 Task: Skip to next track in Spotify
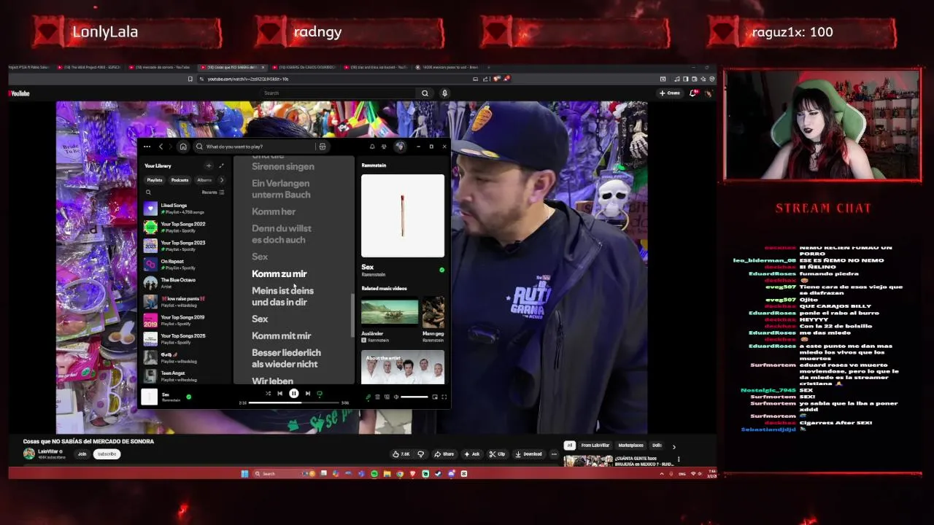pyautogui.click(x=307, y=394)
